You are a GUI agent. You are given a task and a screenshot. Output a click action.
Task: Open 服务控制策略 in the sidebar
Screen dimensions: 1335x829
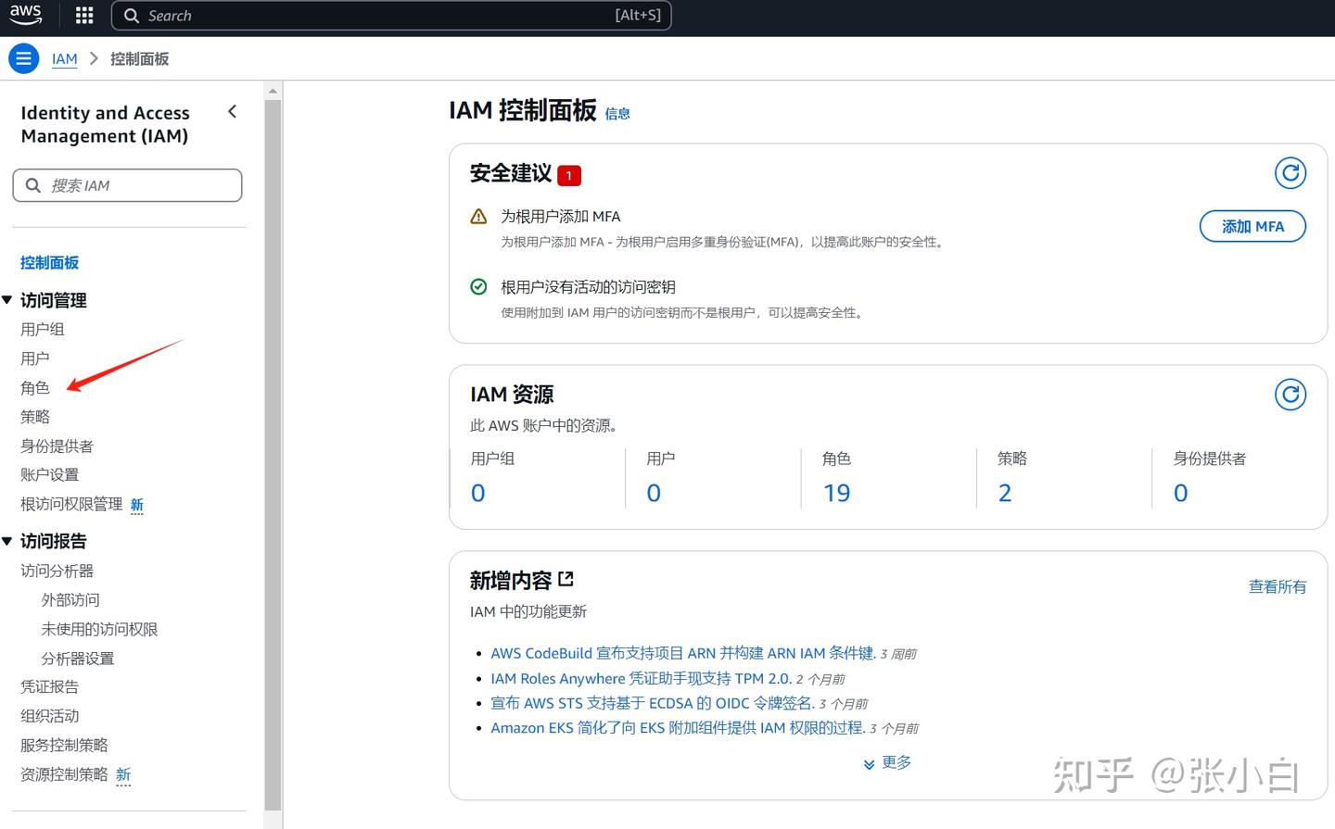tap(65, 746)
